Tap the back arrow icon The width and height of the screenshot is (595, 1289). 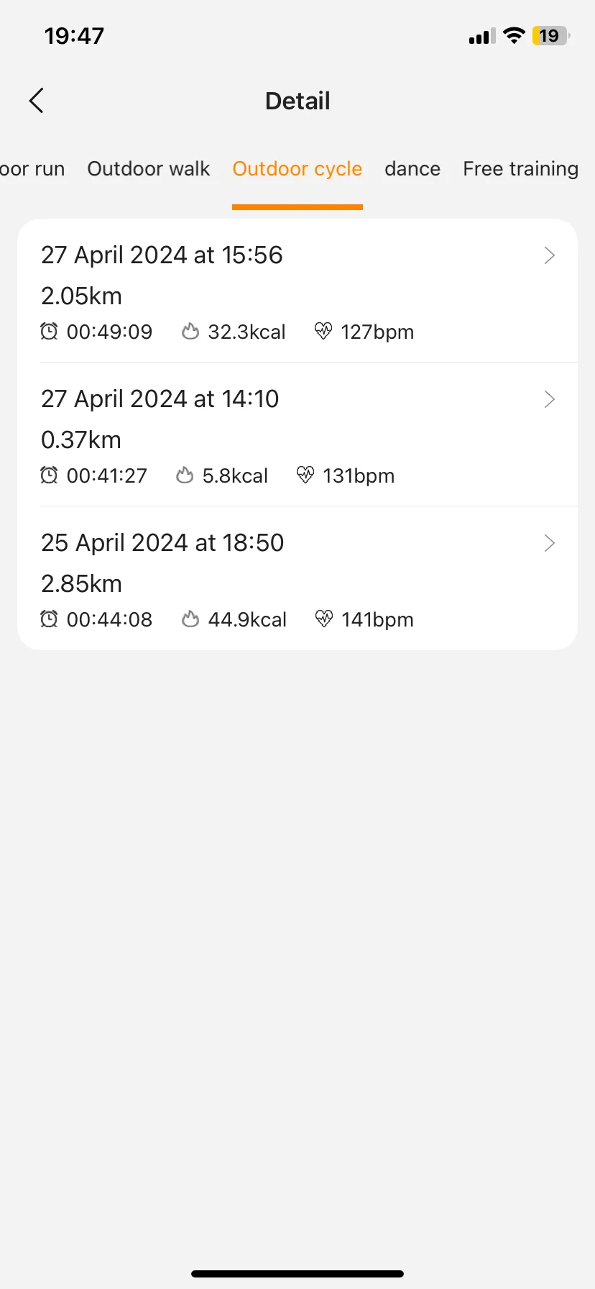(x=37, y=101)
